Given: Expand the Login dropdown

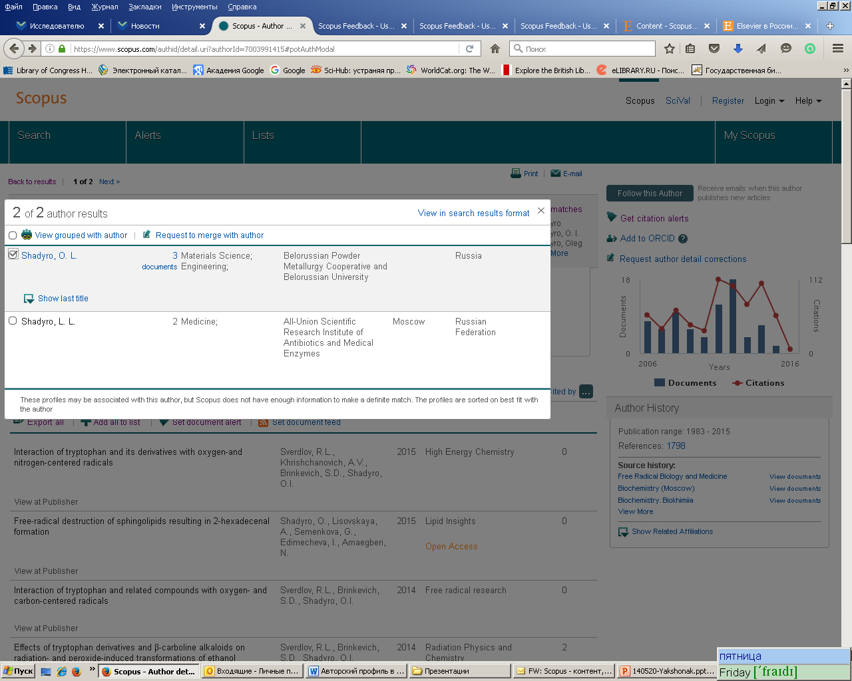Looking at the screenshot, I should [769, 101].
